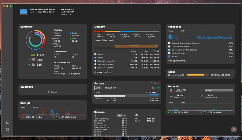
Task: Toggle dark mode with the moon icon
Action: (x=7, y=123)
